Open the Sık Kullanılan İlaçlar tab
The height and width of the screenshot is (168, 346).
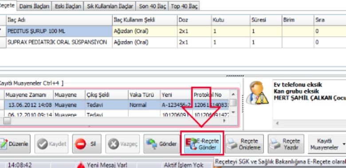[x=110, y=6]
